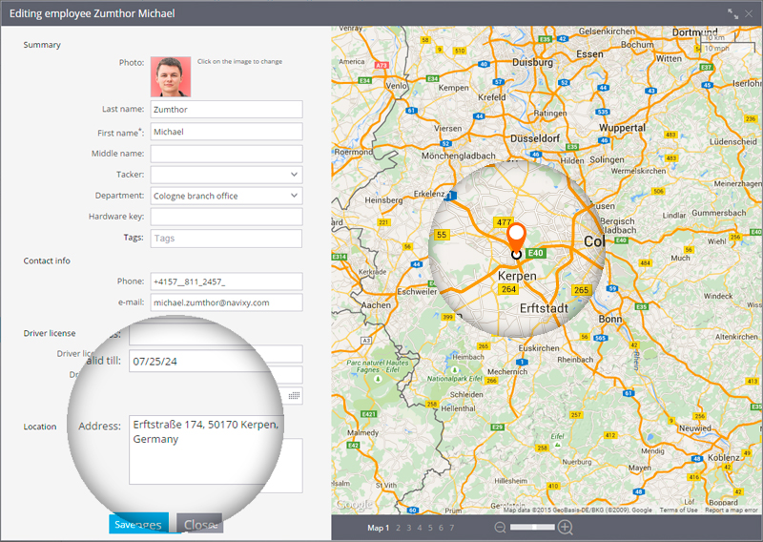Click Essen on the map
763x542 pixels.
589,54
